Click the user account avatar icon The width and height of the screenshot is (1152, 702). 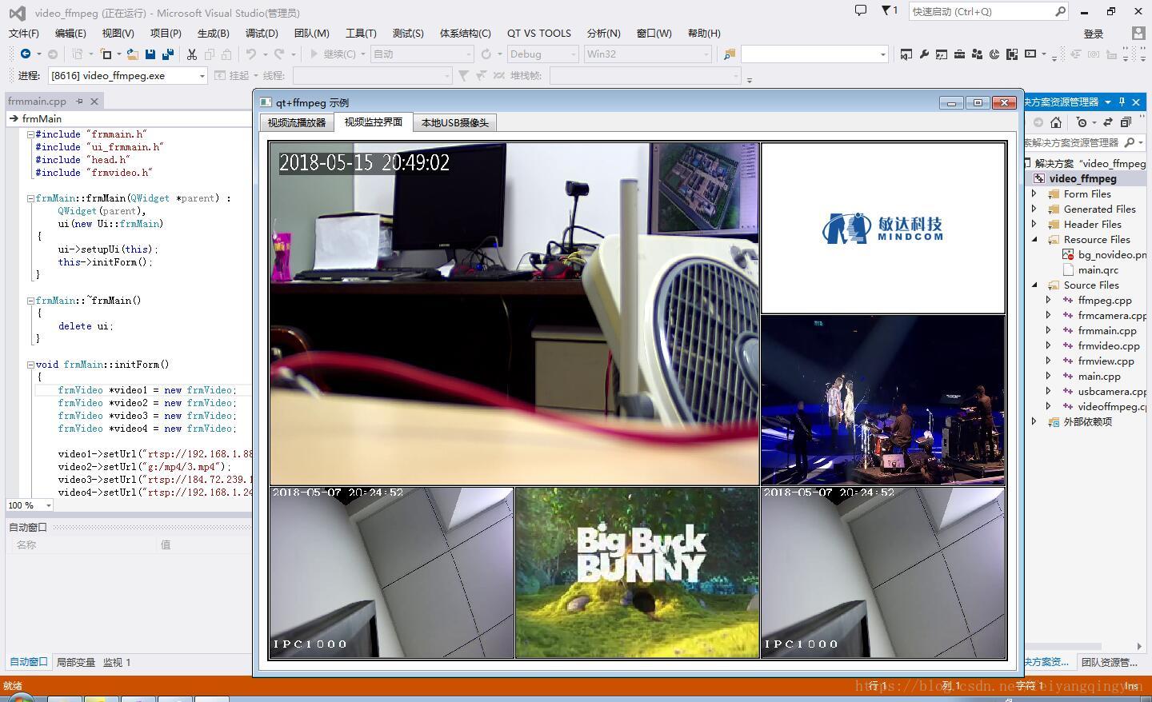tap(1138, 33)
